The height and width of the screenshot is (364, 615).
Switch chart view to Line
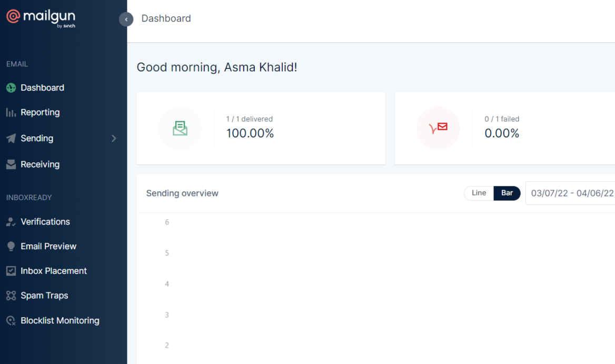tap(479, 193)
